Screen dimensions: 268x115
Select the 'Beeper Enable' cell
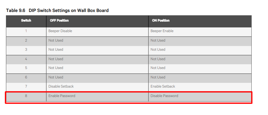coord(200,32)
